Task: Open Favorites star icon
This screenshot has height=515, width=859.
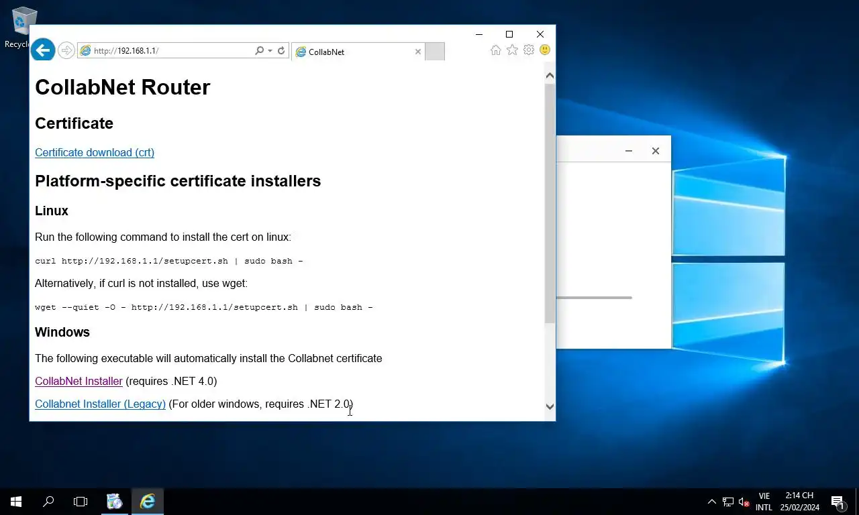Action: pos(512,50)
